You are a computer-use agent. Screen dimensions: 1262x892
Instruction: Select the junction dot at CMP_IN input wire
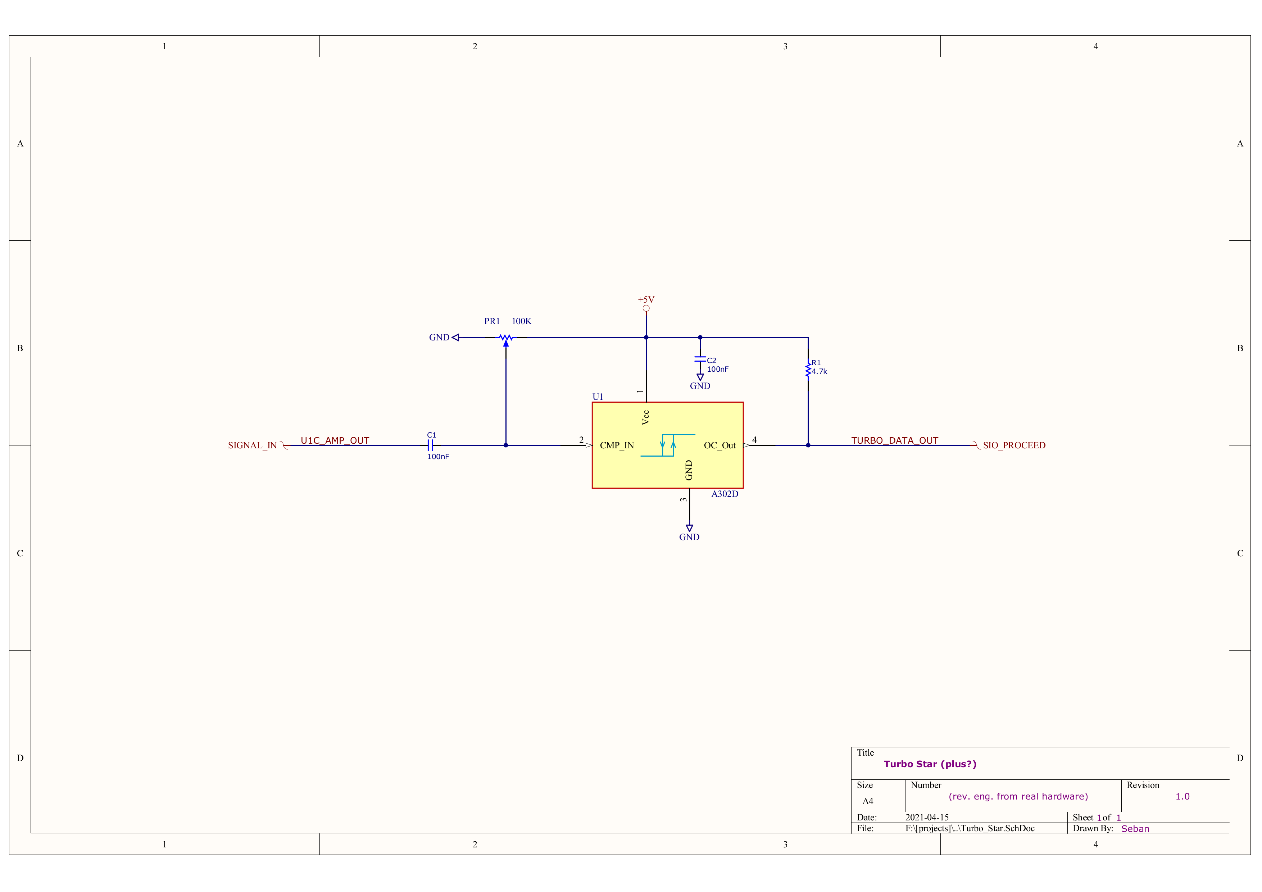pos(506,445)
